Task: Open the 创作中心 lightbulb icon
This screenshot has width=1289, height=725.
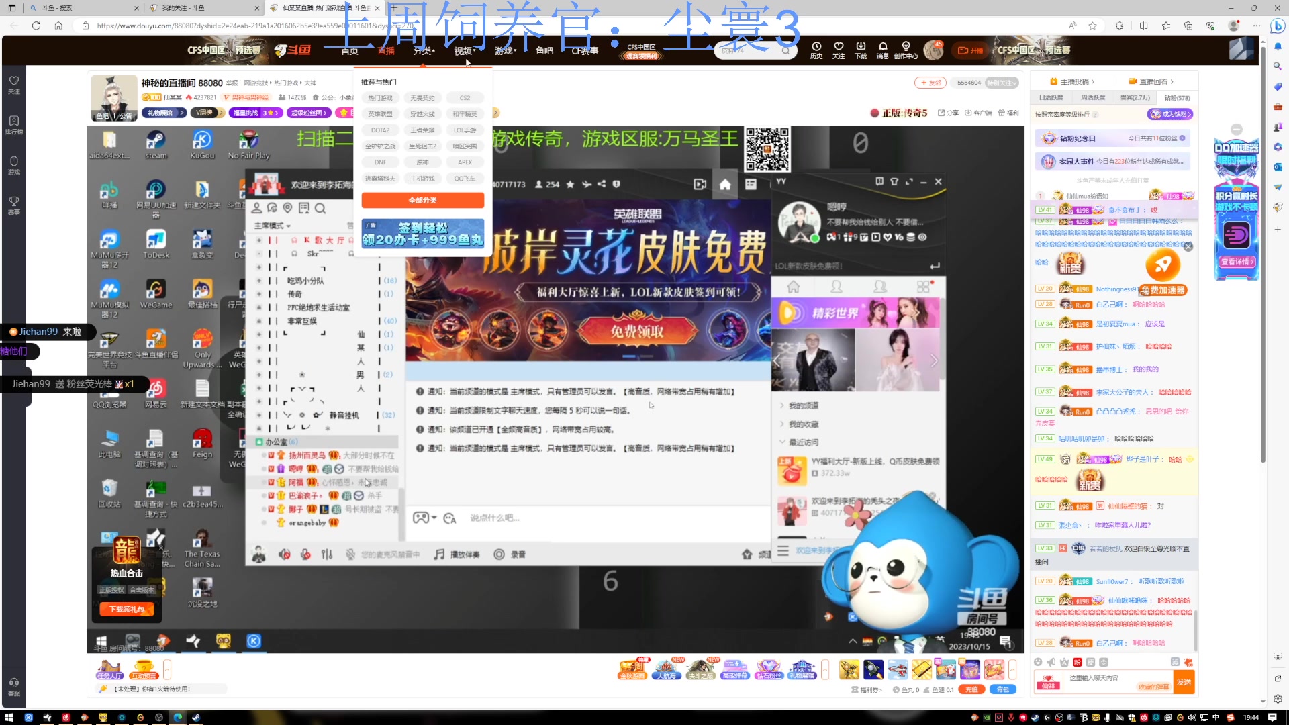Action: 906,50
